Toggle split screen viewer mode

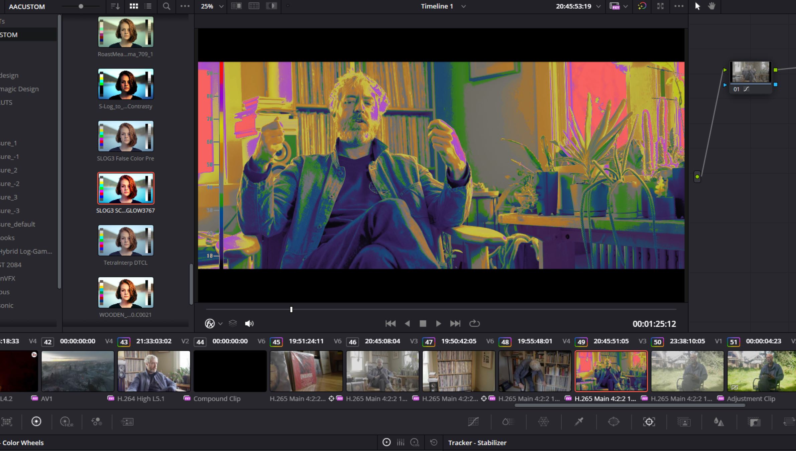(x=254, y=6)
